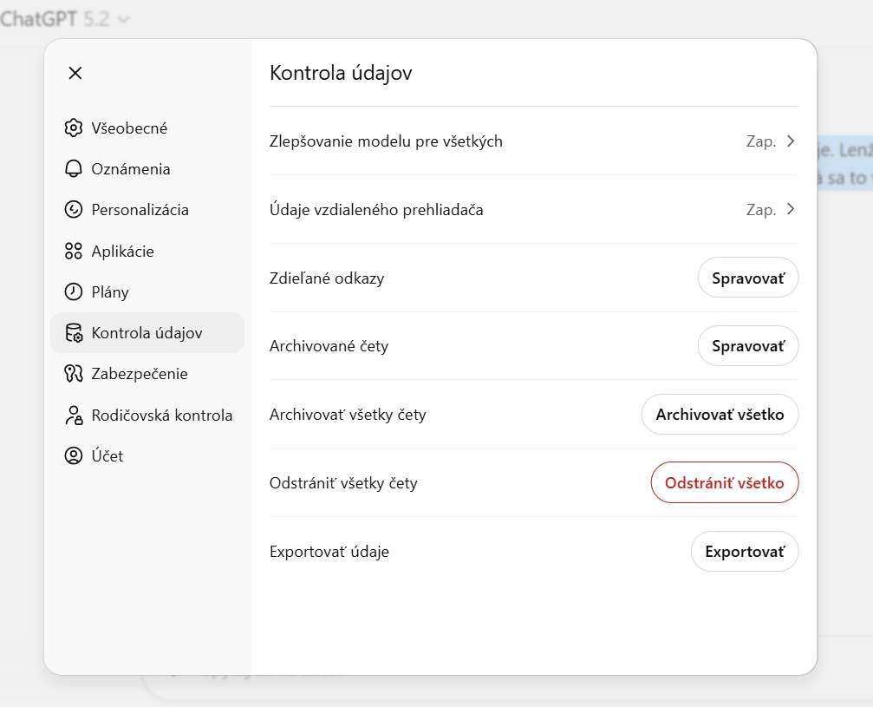Click the red Odstrániť všetko button

pos(725,482)
